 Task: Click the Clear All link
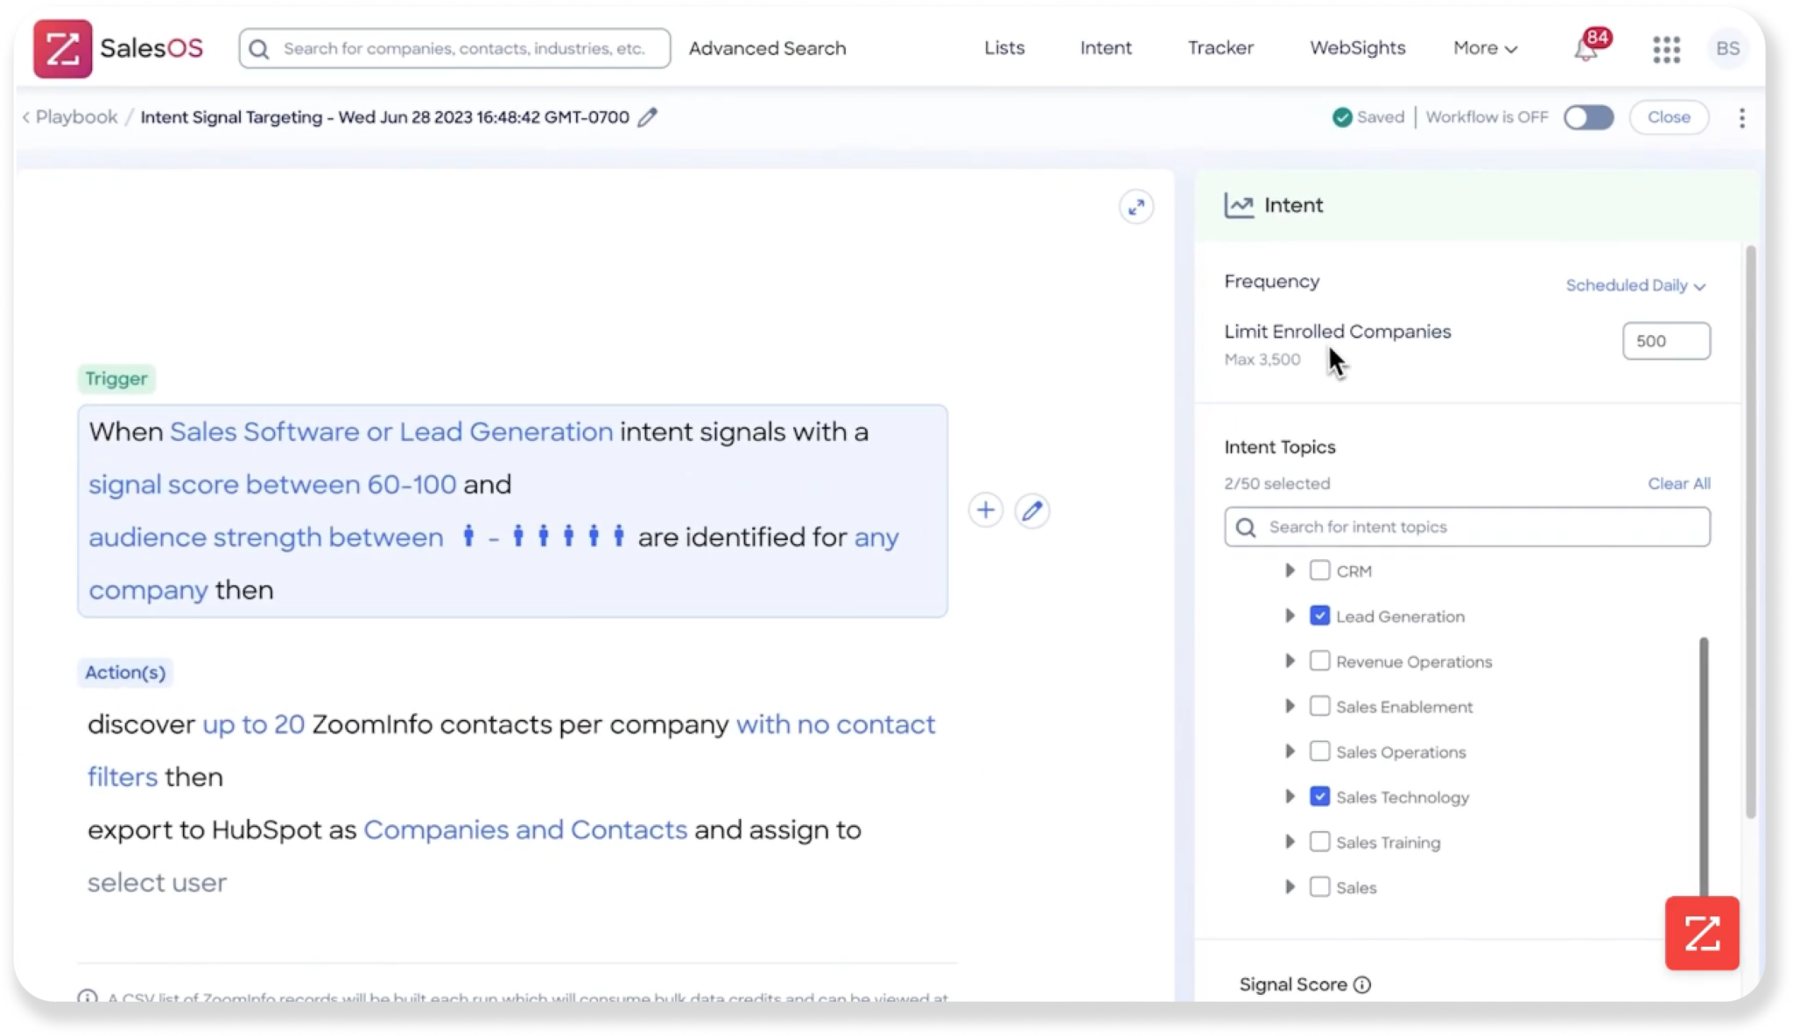click(1678, 483)
